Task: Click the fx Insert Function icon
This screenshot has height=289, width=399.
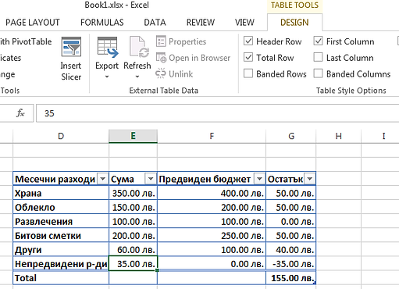Action: pyautogui.click(x=20, y=113)
